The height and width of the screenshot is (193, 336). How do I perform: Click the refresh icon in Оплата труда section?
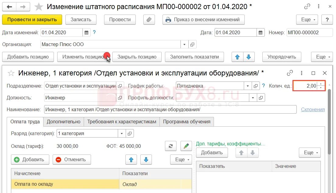(170, 146)
